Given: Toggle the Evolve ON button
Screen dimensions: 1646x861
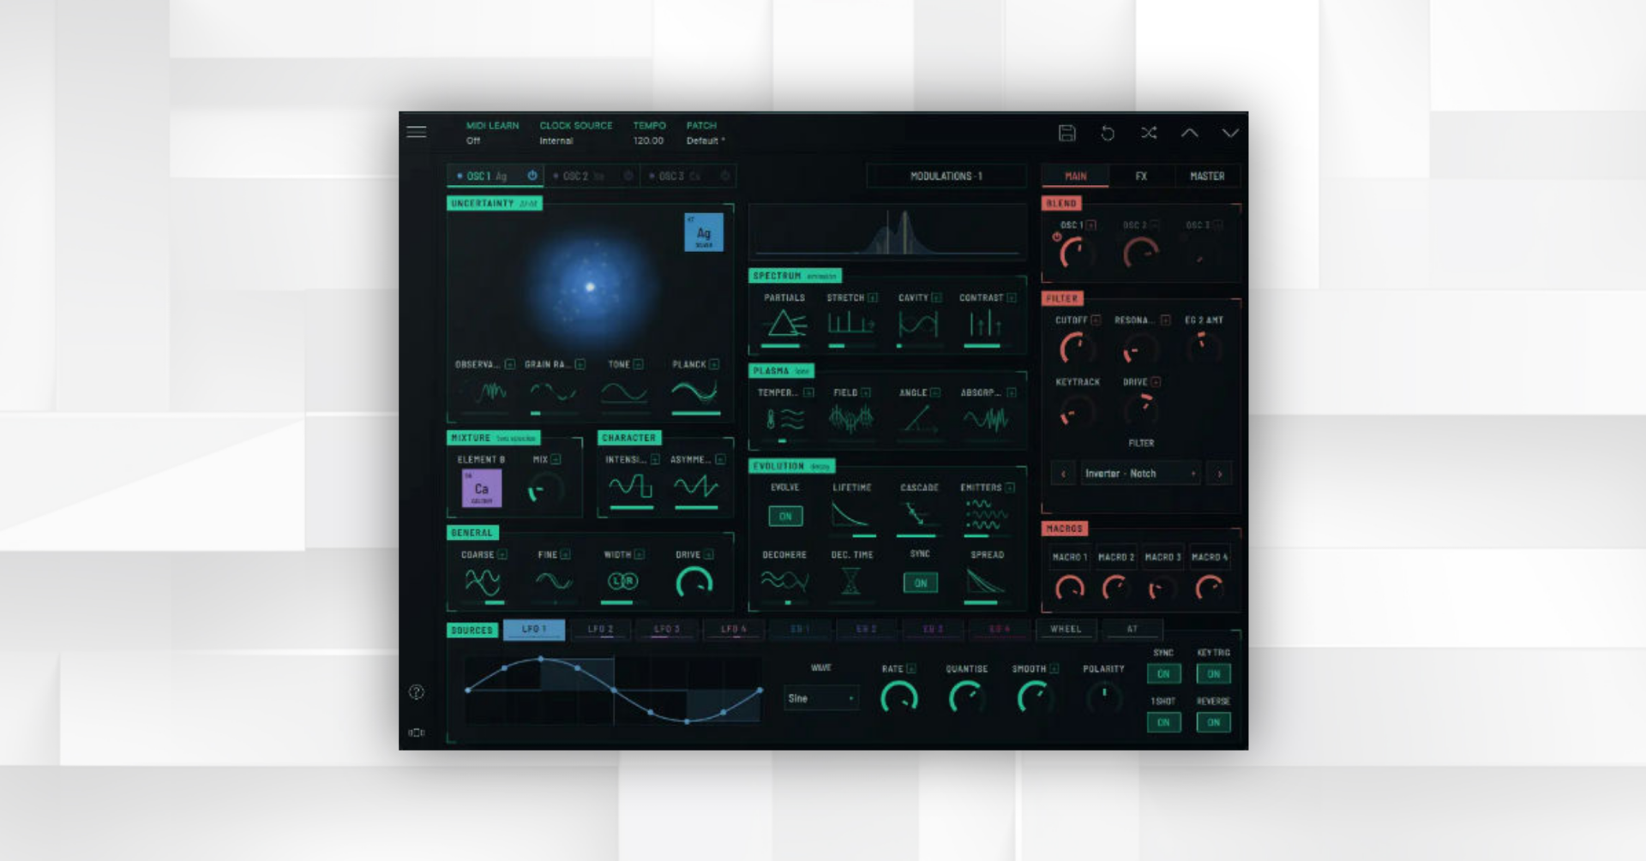Looking at the screenshot, I should 785,517.
